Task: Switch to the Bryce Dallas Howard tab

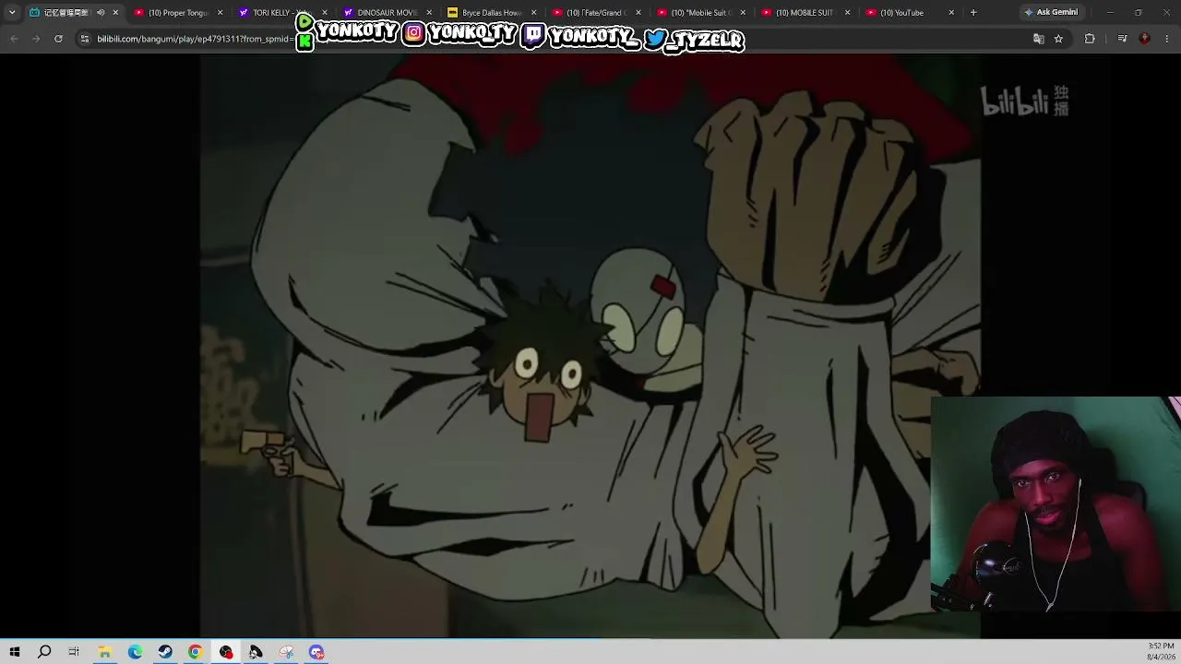Action: click(x=490, y=12)
